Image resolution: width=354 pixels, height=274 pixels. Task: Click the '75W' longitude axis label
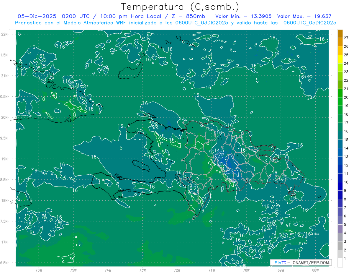click(73, 270)
